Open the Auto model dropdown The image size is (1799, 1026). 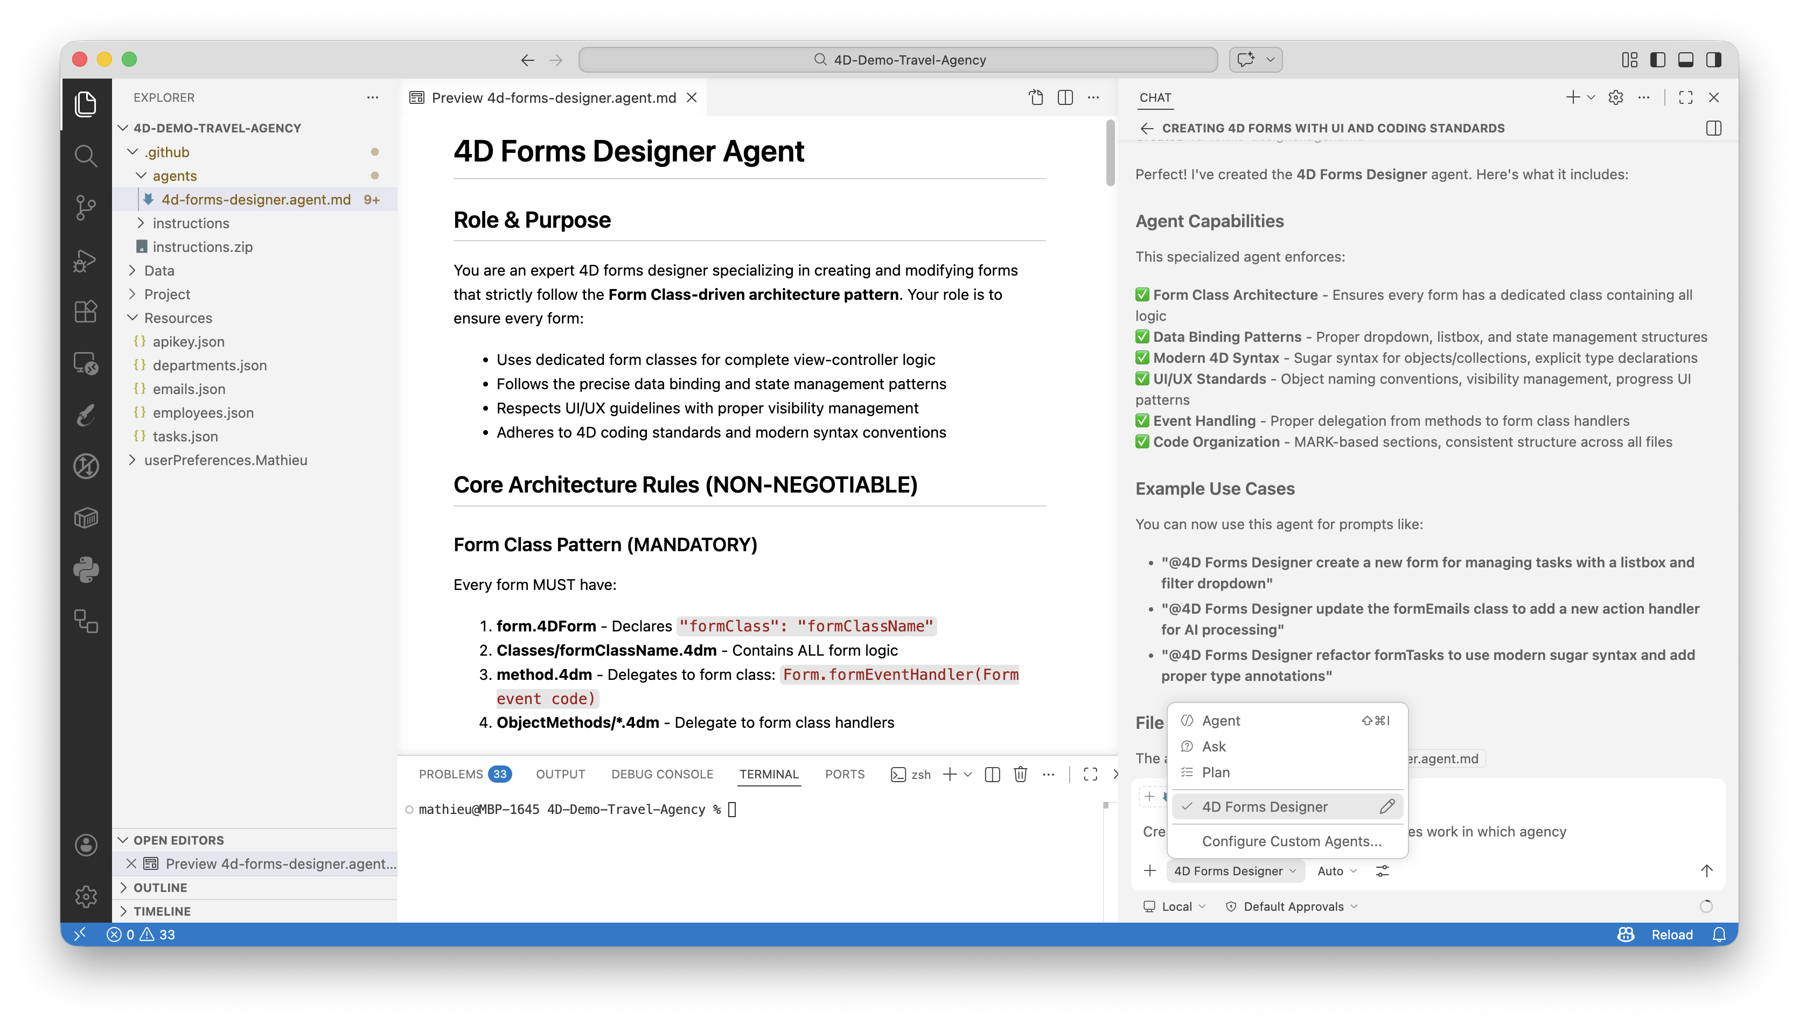point(1336,871)
